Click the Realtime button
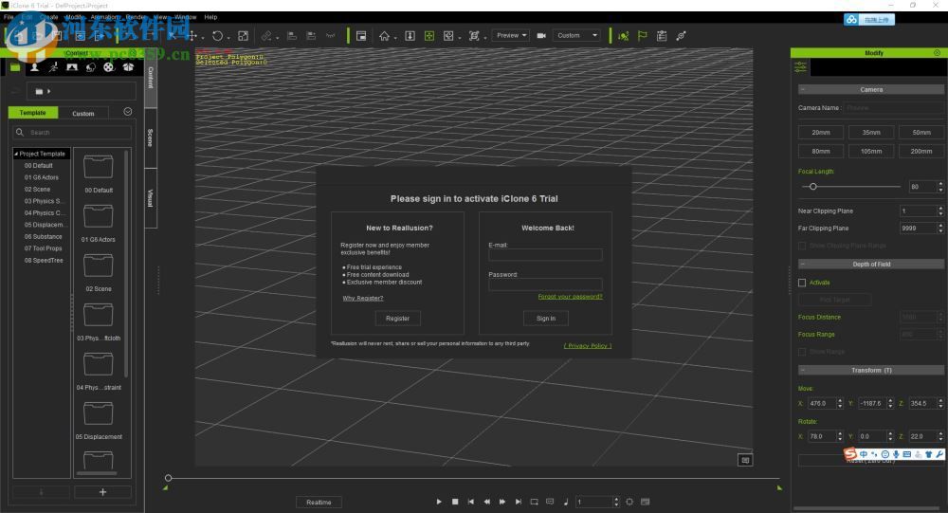 click(x=319, y=503)
